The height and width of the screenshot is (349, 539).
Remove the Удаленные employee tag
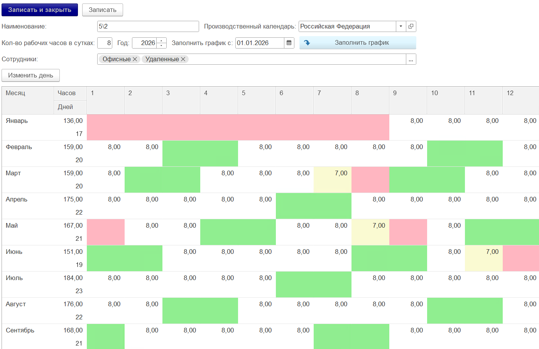point(183,59)
